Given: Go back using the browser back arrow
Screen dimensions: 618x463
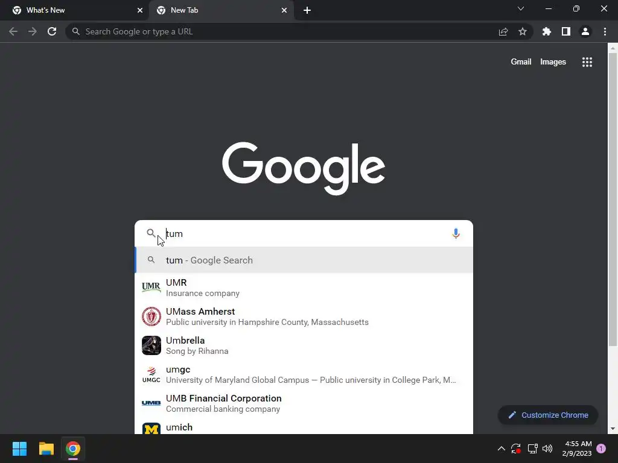Looking at the screenshot, I should (x=13, y=31).
